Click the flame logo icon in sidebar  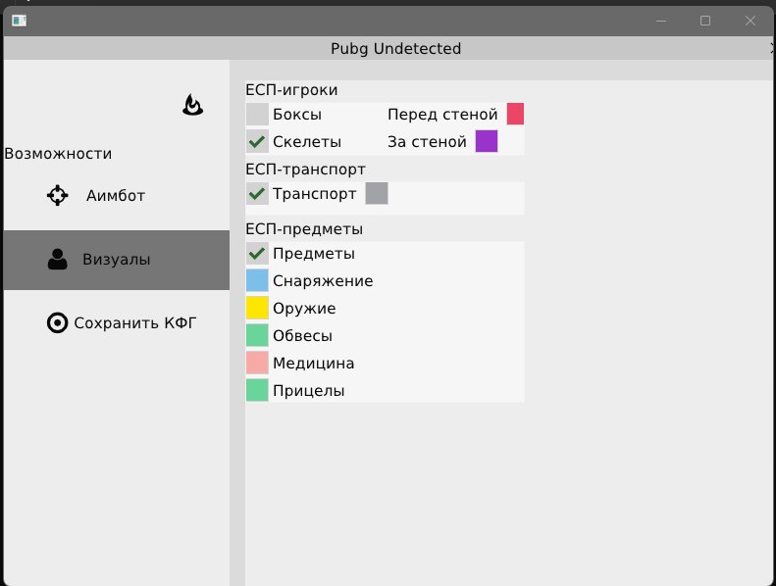point(193,105)
